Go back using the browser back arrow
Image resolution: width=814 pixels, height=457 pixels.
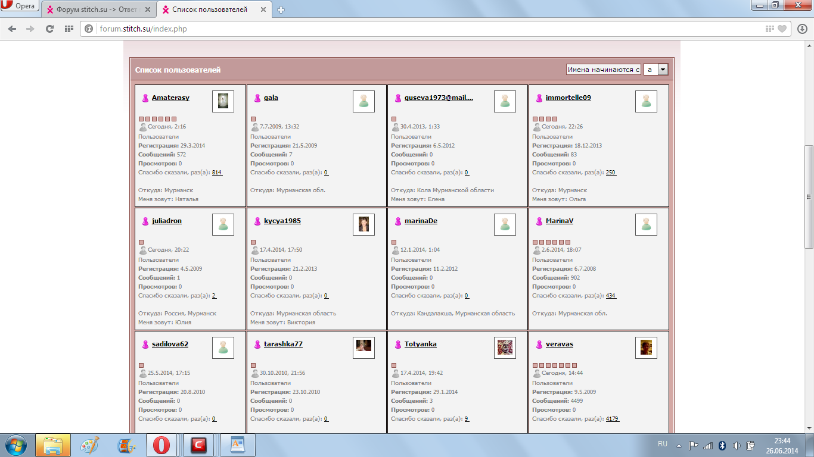click(12, 29)
